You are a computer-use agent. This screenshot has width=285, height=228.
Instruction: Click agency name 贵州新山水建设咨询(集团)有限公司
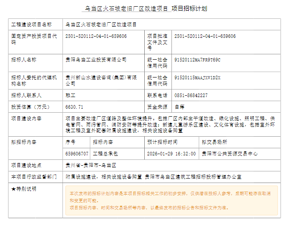[x=101, y=80]
